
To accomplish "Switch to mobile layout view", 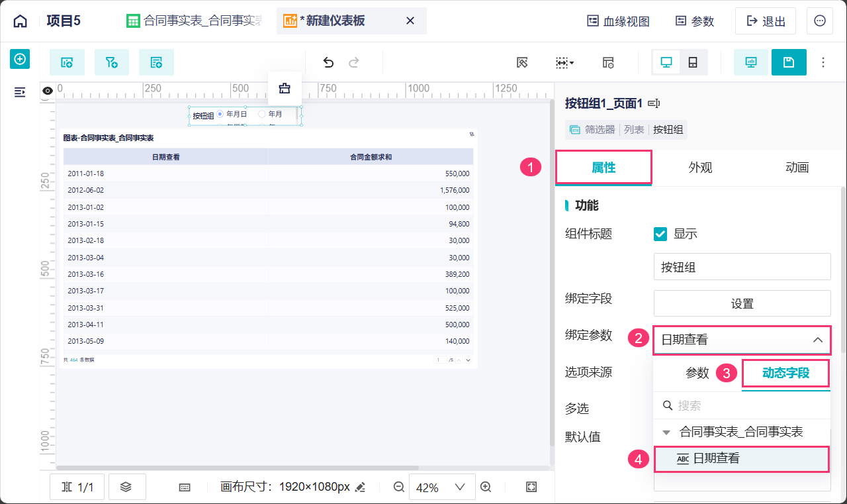I will tap(693, 62).
